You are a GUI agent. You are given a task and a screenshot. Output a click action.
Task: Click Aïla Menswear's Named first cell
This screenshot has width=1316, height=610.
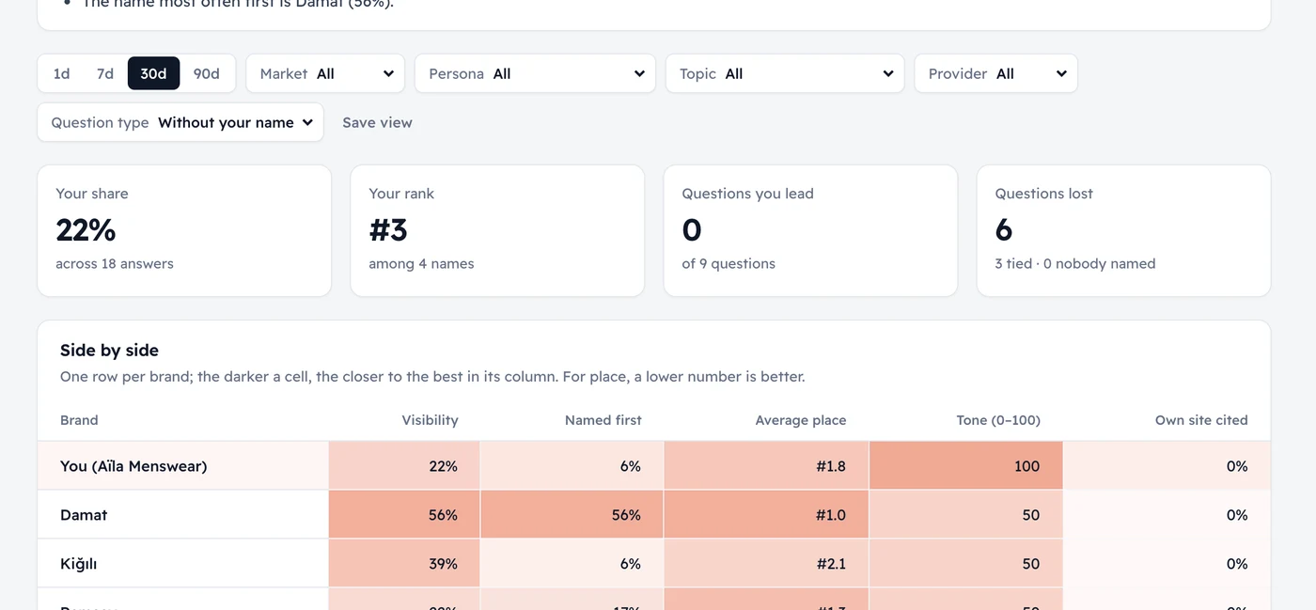tap(572, 466)
